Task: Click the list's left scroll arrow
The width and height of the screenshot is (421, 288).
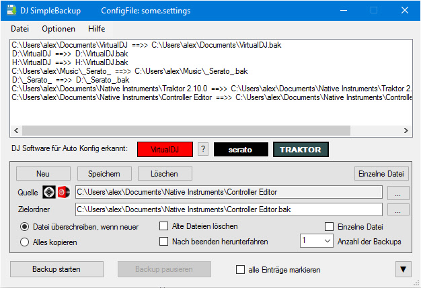Action: coord(16,130)
